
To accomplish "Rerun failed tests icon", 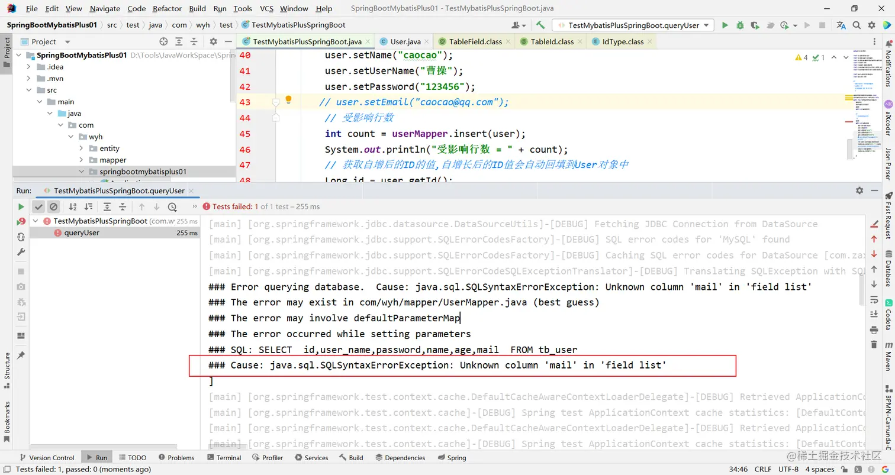I will (x=21, y=221).
